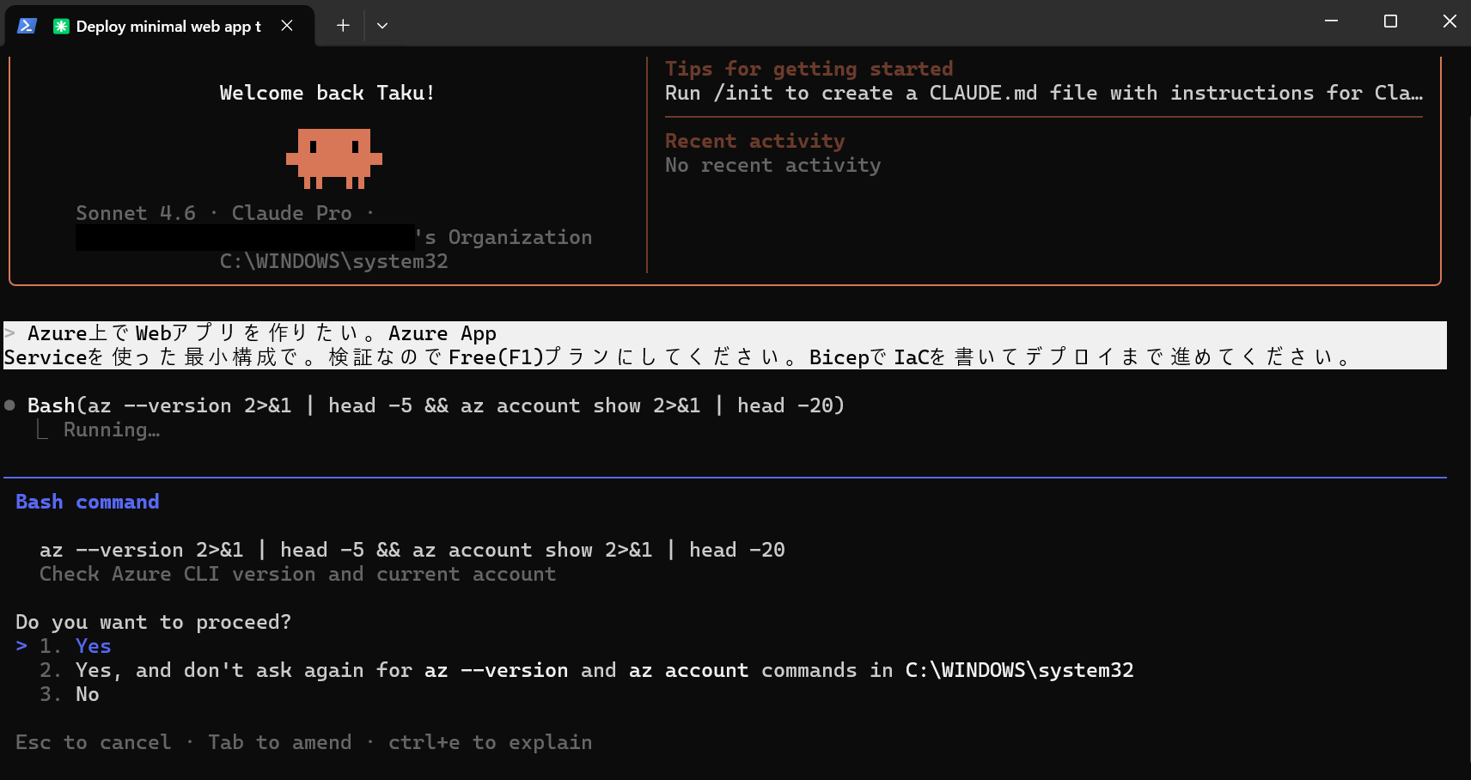Select option 1 Yes to proceed
The height and width of the screenshot is (780, 1471).
coord(93,646)
